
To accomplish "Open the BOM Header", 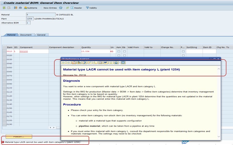I will tap(76, 8).
